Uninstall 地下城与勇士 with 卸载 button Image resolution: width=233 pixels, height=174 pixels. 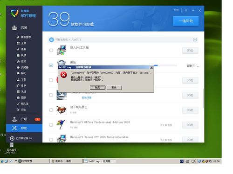click(x=190, y=110)
